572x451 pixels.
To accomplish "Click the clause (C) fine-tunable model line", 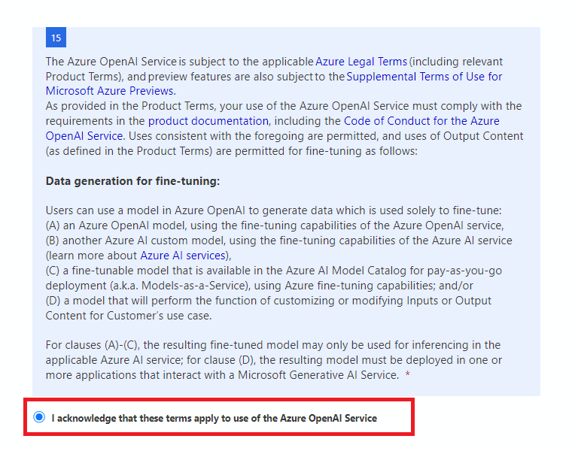I will click(274, 278).
